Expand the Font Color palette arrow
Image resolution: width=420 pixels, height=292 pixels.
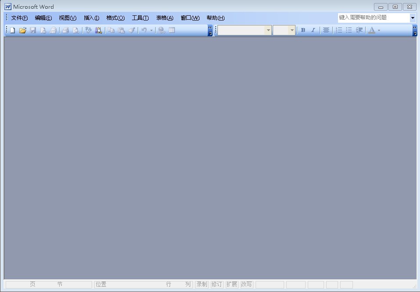click(x=379, y=30)
